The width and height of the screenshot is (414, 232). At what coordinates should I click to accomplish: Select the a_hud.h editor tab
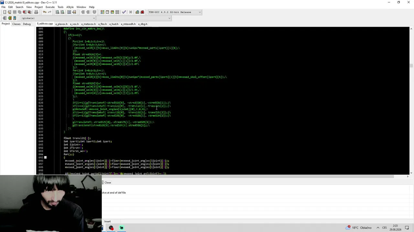click(114, 24)
